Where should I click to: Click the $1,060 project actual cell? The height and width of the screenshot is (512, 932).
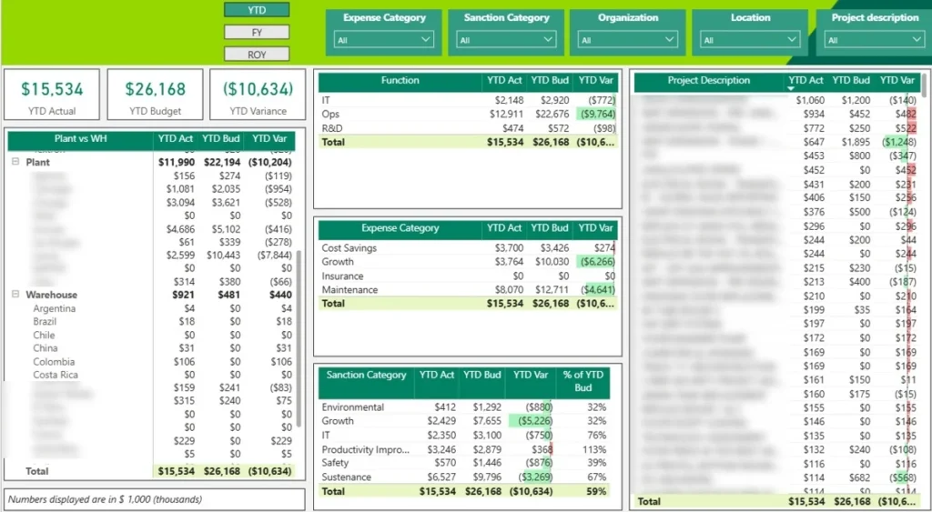tap(810, 100)
